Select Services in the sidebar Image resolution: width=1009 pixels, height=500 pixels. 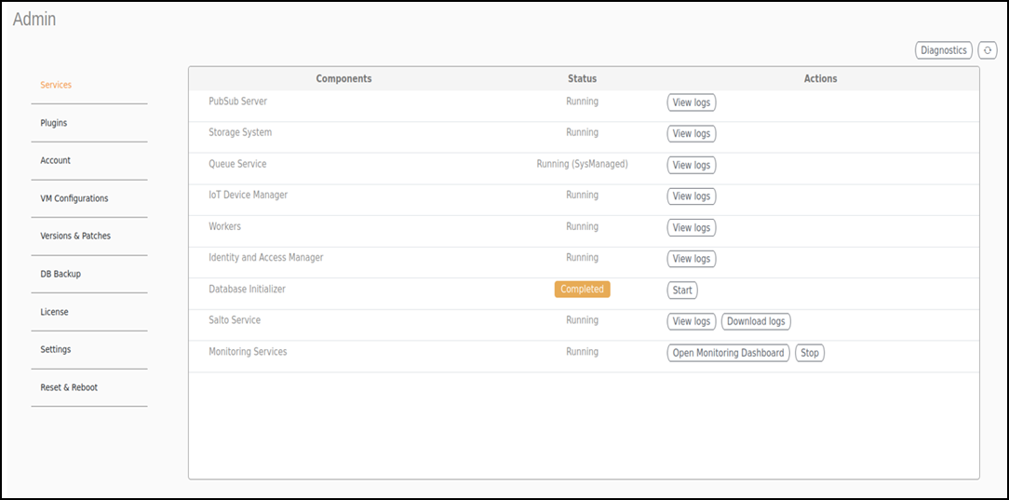pyautogui.click(x=56, y=85)
